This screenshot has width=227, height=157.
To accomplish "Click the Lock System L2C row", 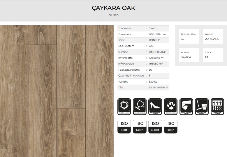I will point(143,46).
